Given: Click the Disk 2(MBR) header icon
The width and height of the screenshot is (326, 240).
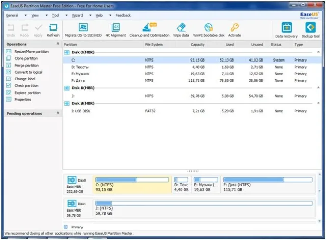Looking at the screenshot, I should click(67, 103).
